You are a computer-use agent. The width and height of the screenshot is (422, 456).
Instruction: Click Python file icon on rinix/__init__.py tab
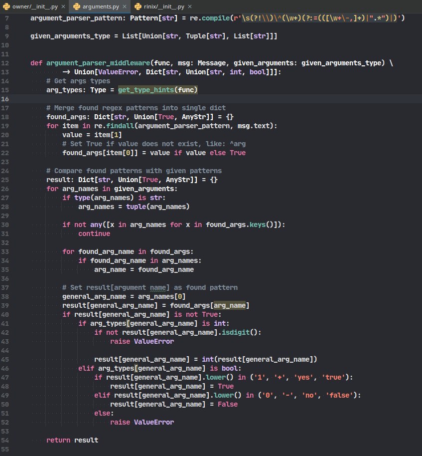point(138,6)
